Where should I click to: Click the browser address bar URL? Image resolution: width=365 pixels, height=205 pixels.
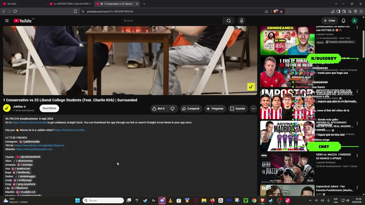(110, 11)
